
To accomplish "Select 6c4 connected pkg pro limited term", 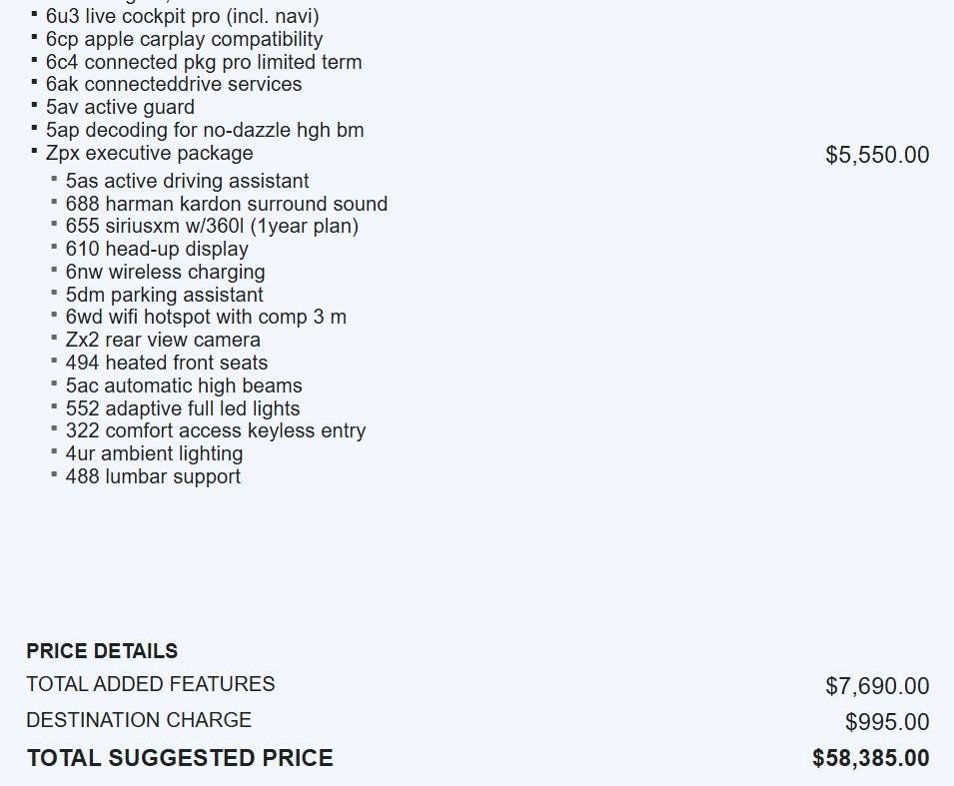I will click(x=204, y=62).
